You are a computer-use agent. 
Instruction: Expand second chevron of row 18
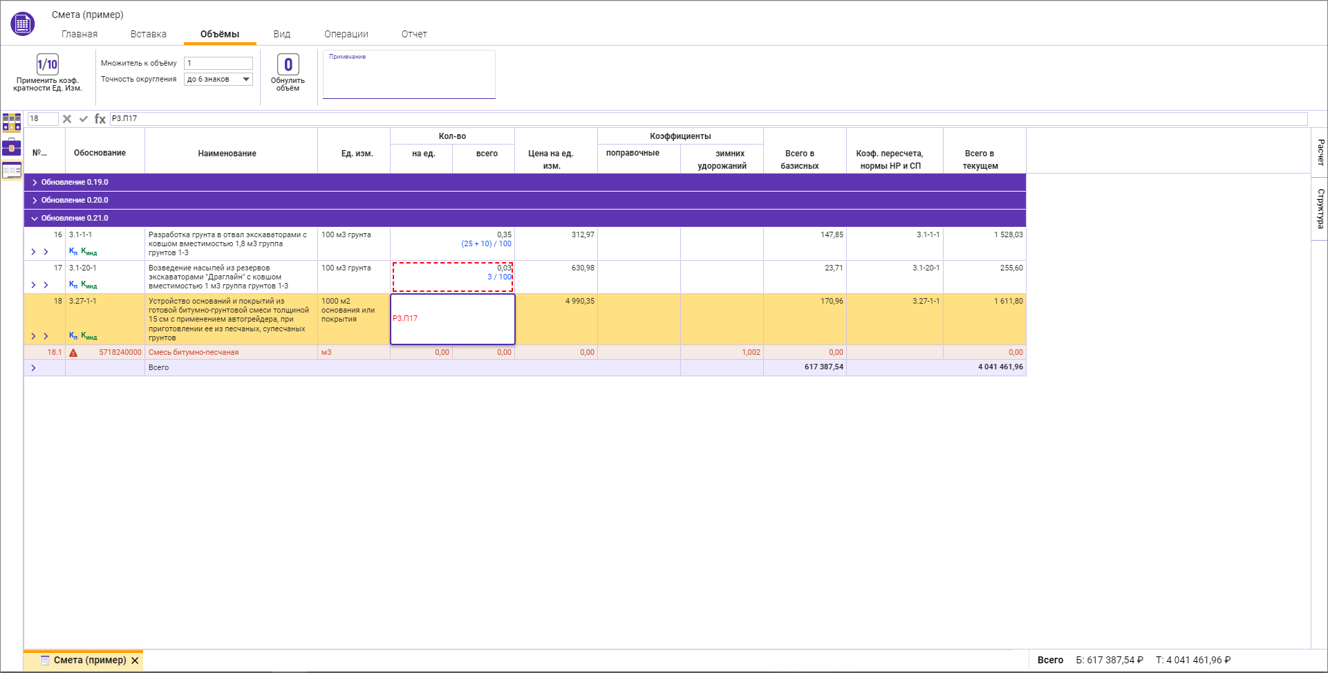46,336
